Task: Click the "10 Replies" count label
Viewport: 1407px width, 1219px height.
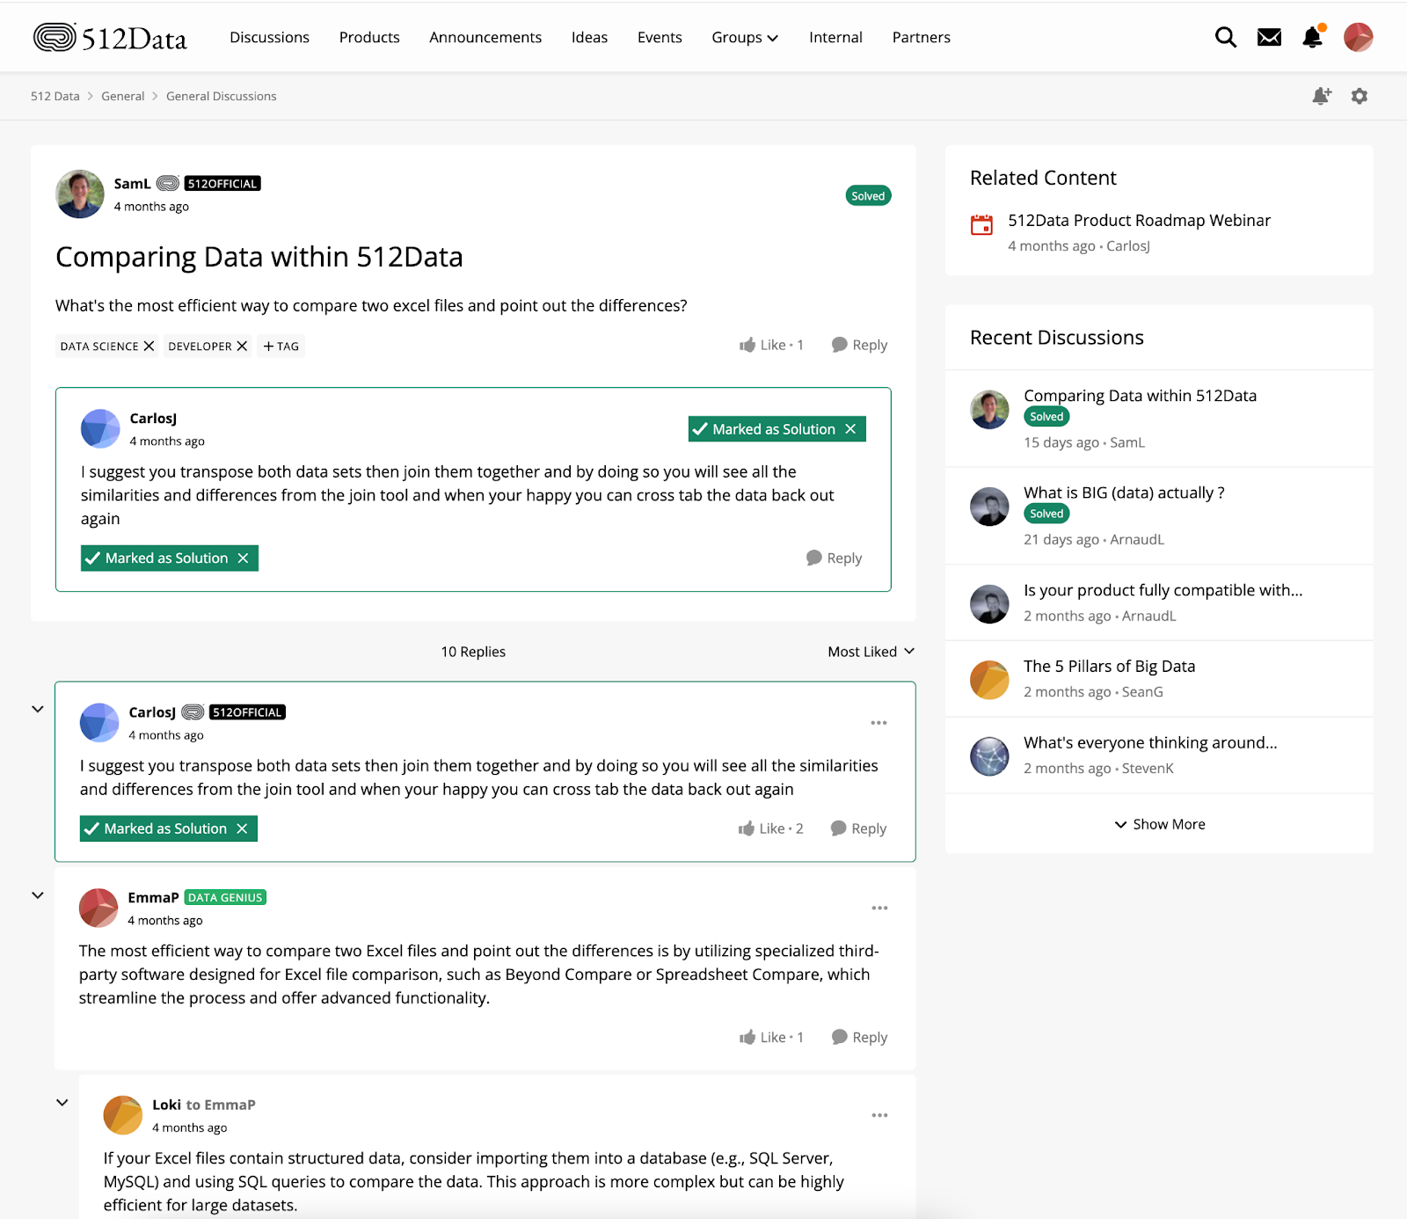Action: (x=473, y=652)
